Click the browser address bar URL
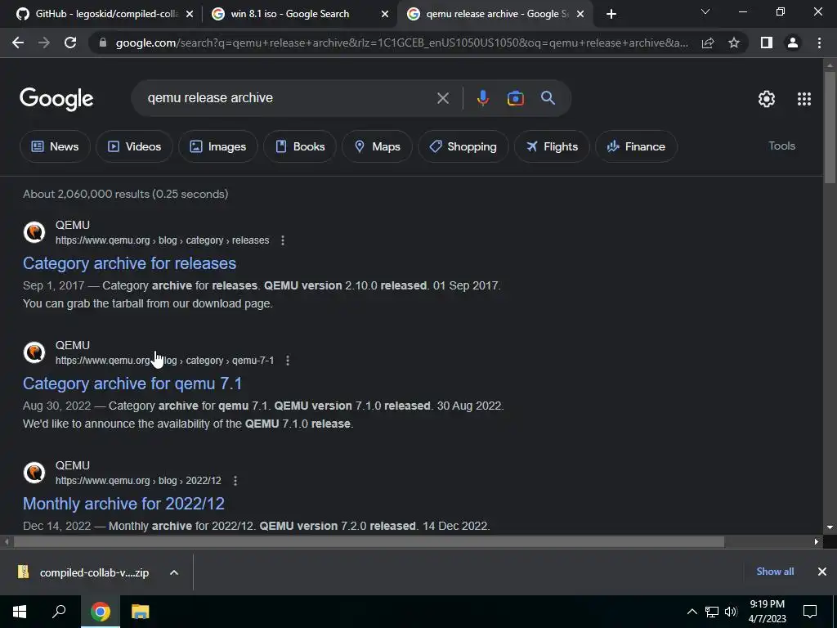837x628 pixels. [x=401, y=43]
